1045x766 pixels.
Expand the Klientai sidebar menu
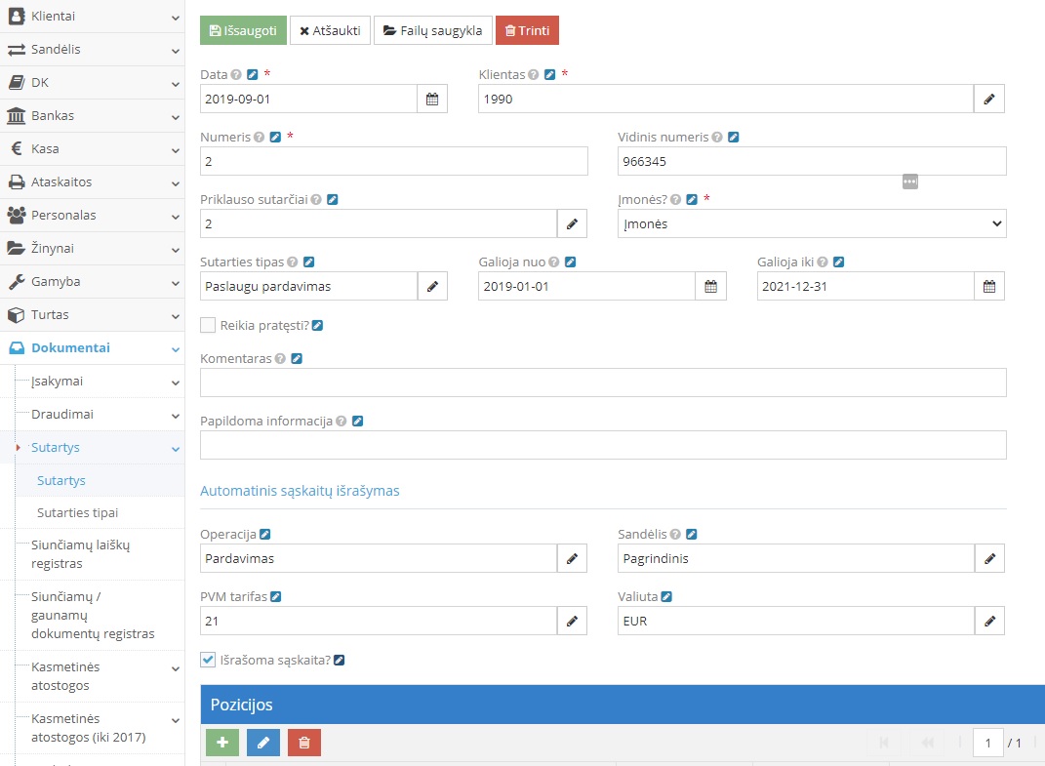92,17
